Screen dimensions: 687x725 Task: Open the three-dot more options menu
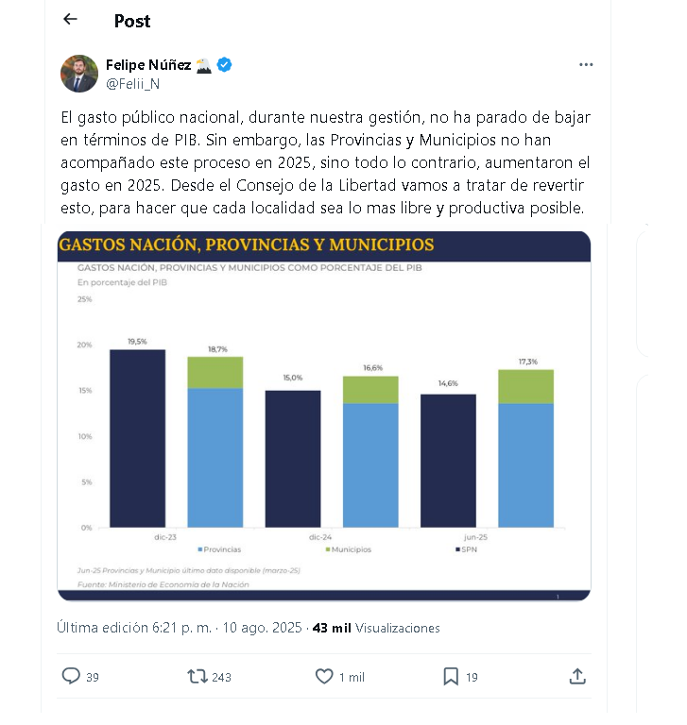point(586,65)
